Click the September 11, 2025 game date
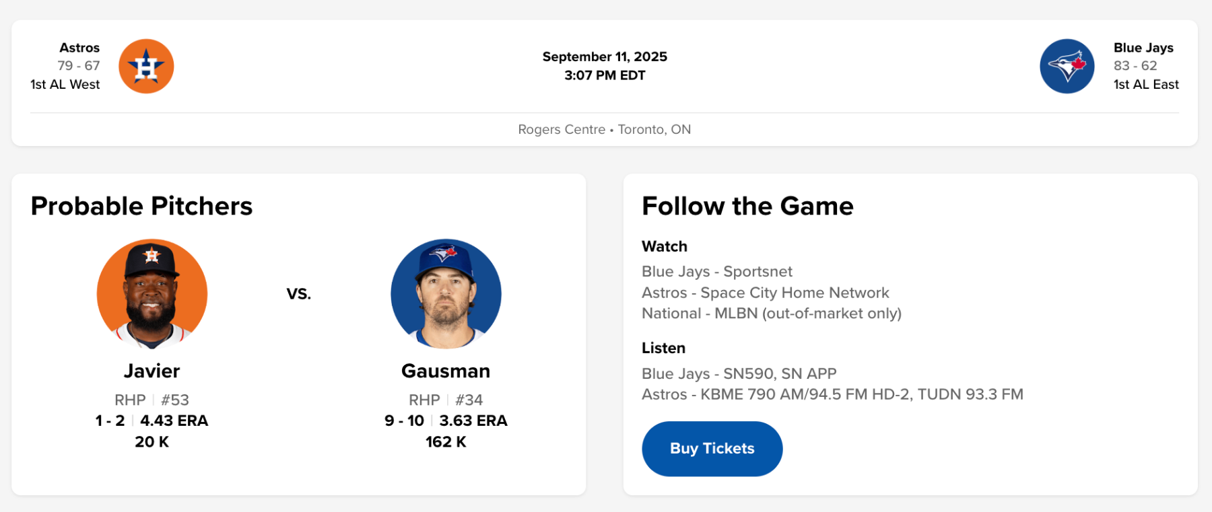This screenshot has width=1212, height=512. point(605,57)
